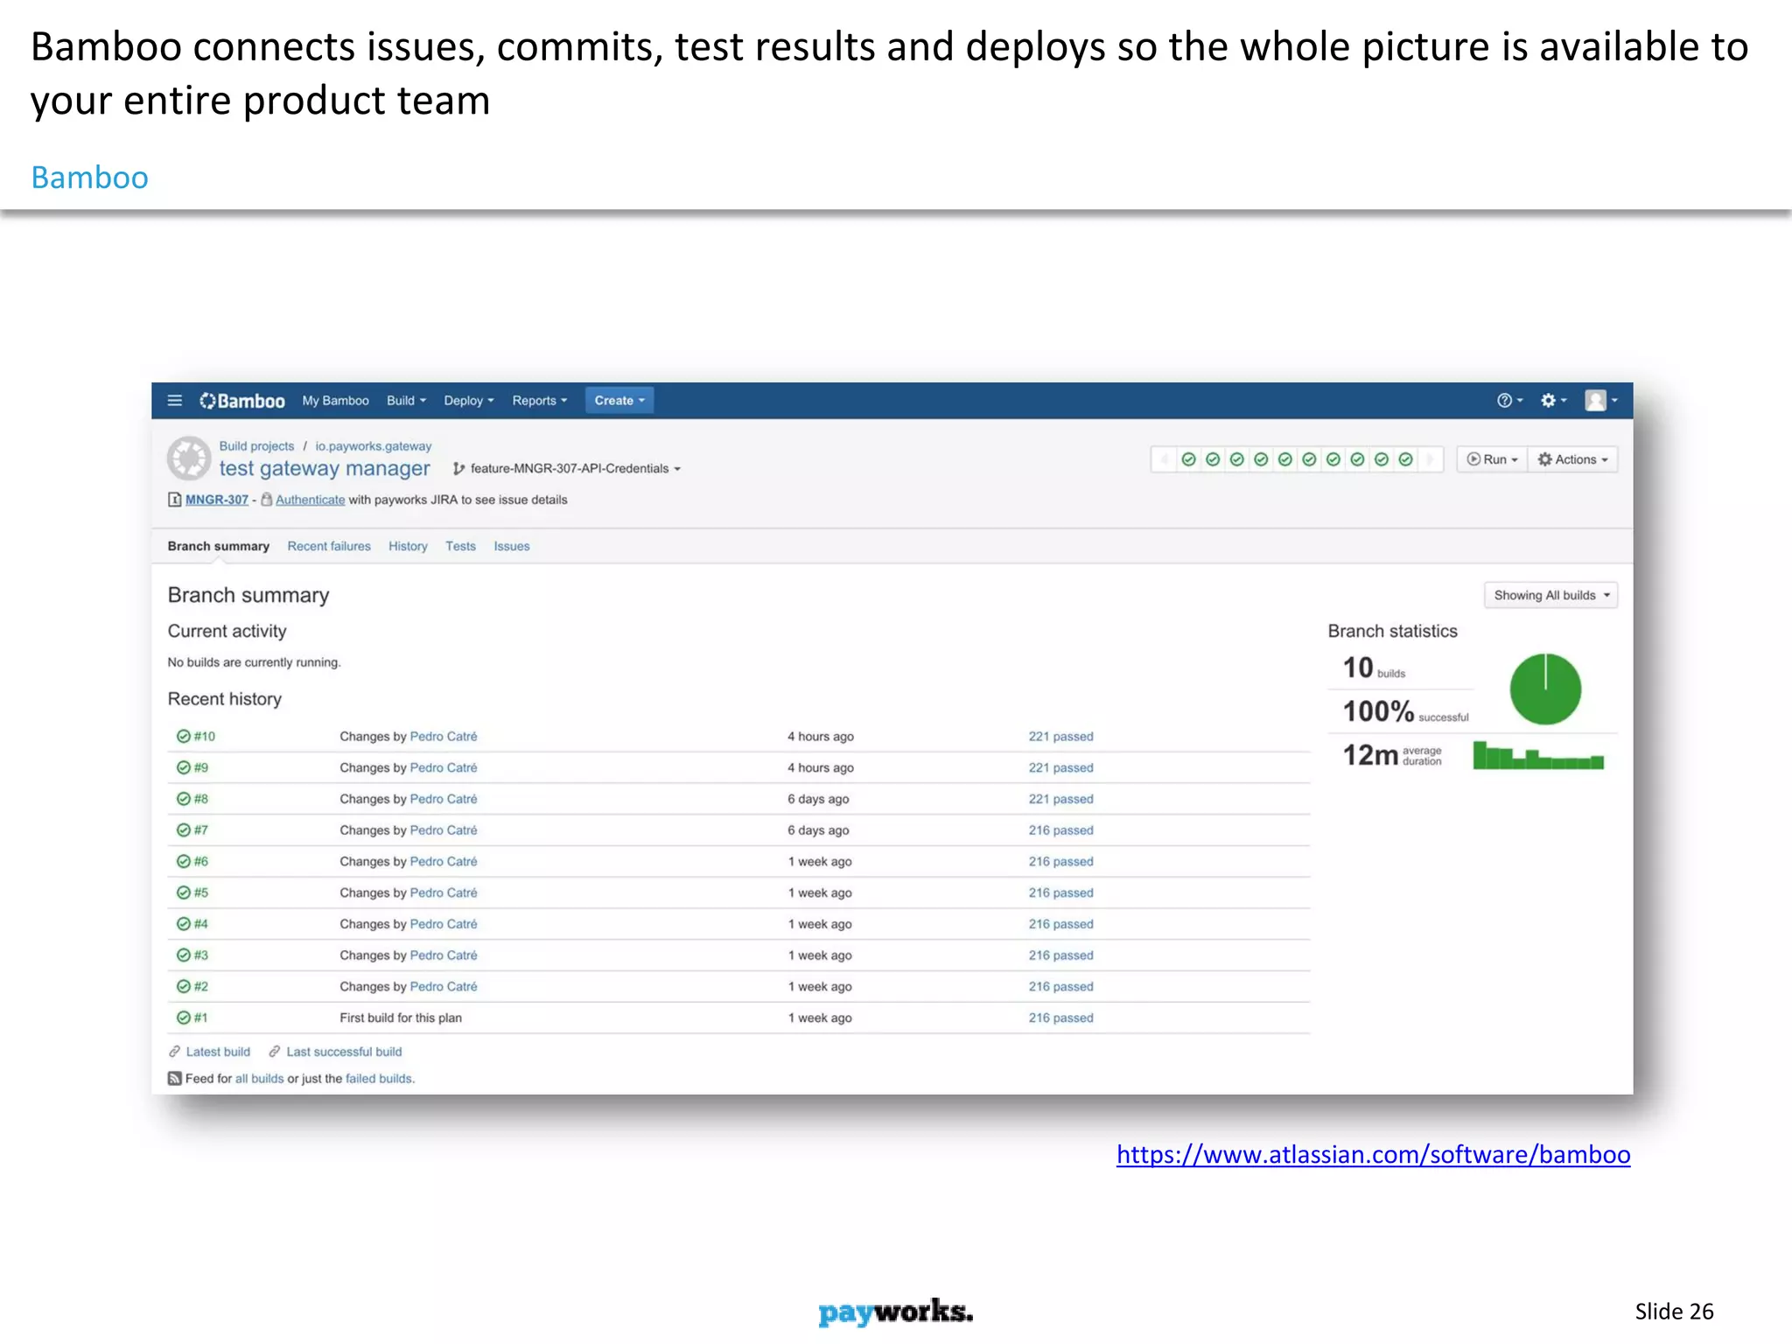Click the '10 builds' statistic
This screenshot has width=1792, height=1344.
[1374, 668]
